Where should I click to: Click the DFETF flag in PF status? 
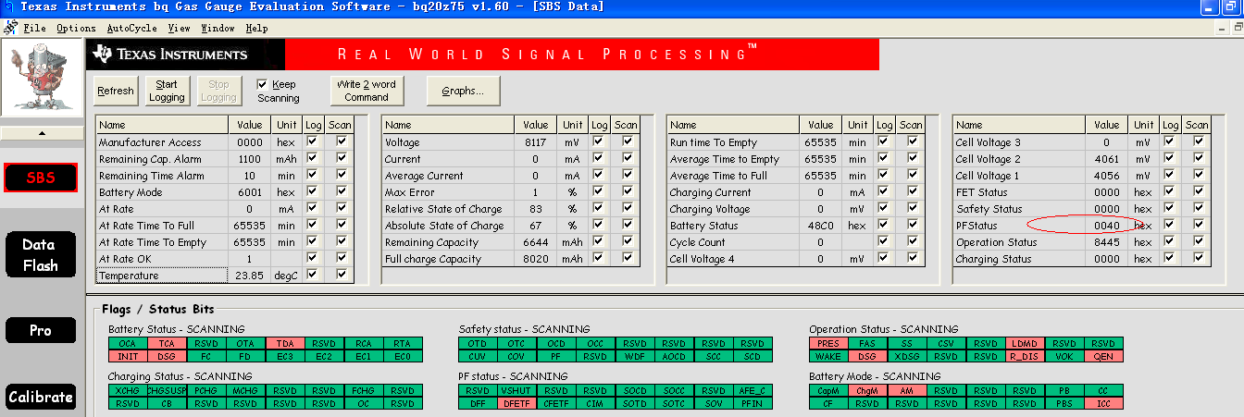[517, 403]
